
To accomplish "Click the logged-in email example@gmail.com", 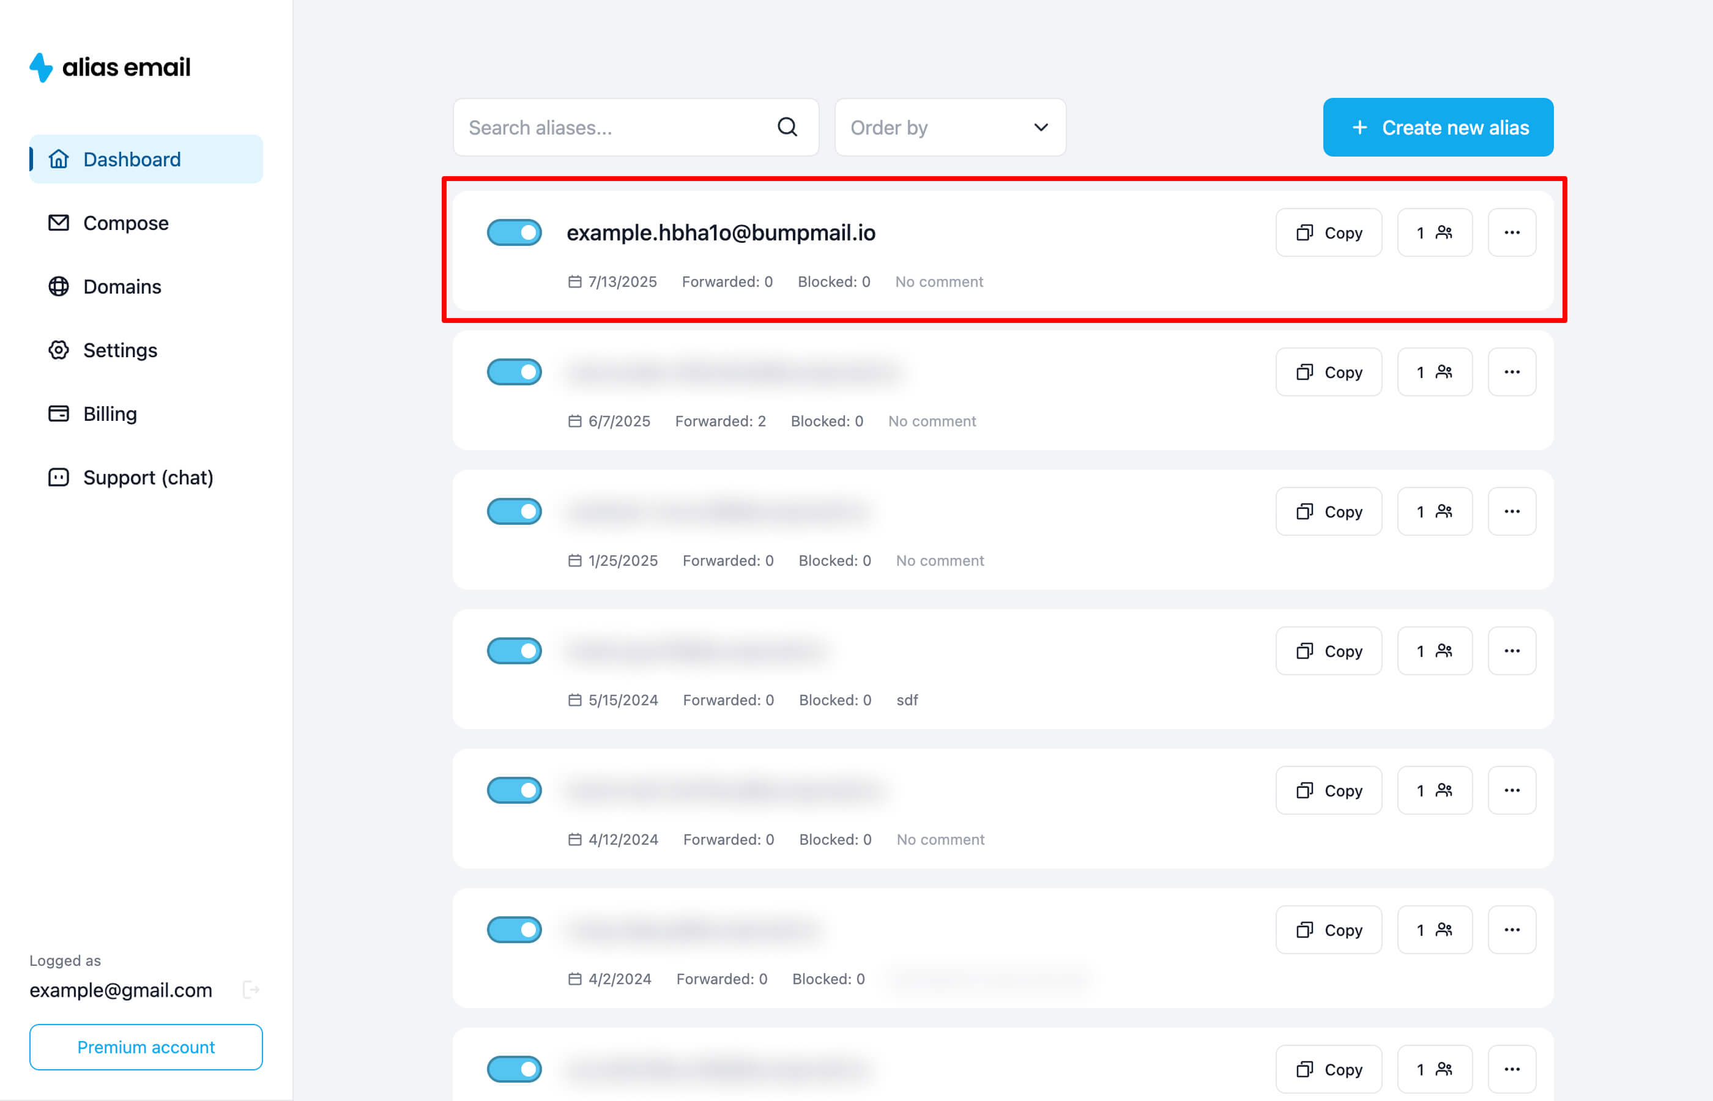I will pyautogui.click(x=121, y=990).
